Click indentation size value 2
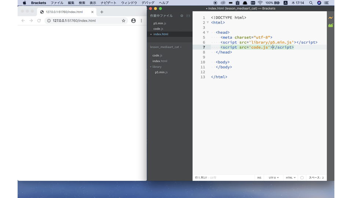Image resolution: width=352 pixels, height=198 pixels. click(x=323, y=177)
